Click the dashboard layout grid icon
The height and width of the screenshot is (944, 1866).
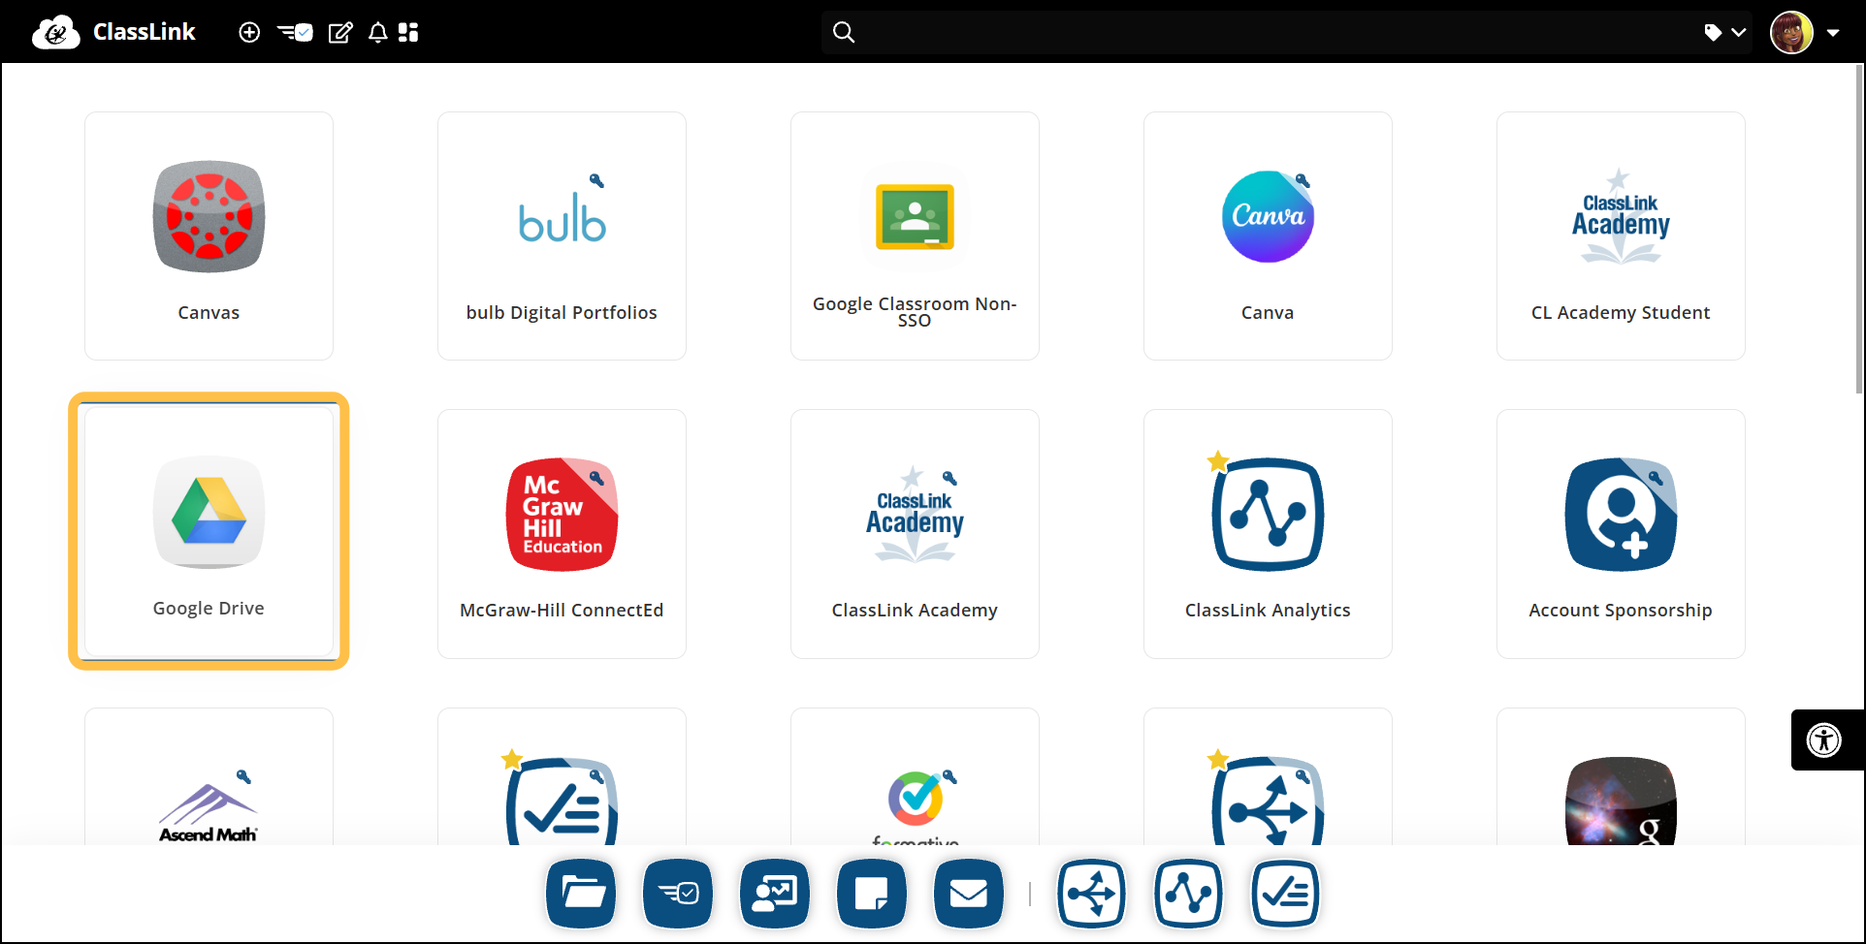click(x=408, y=32)
